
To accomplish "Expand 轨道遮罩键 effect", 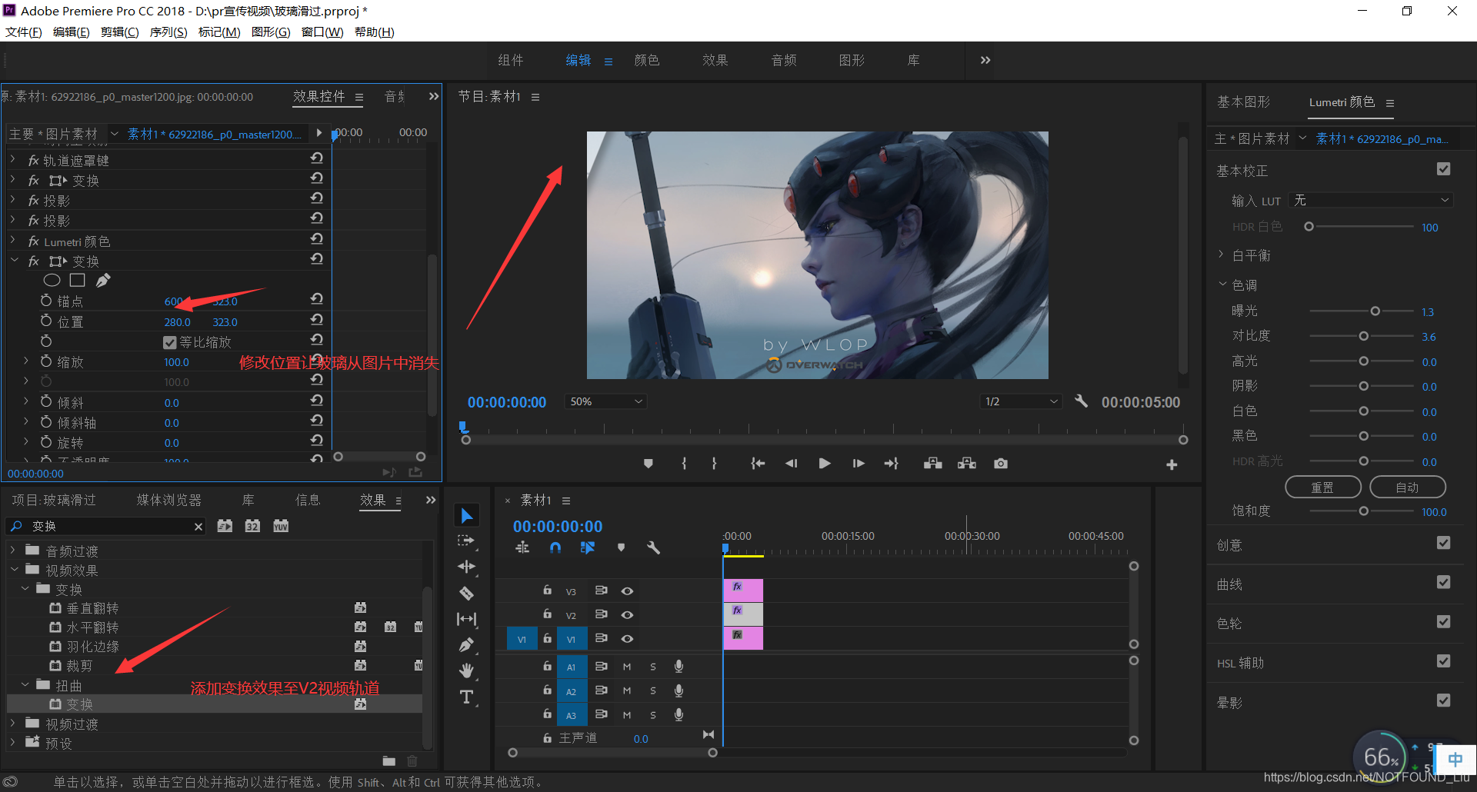I will tap(12, 160).
